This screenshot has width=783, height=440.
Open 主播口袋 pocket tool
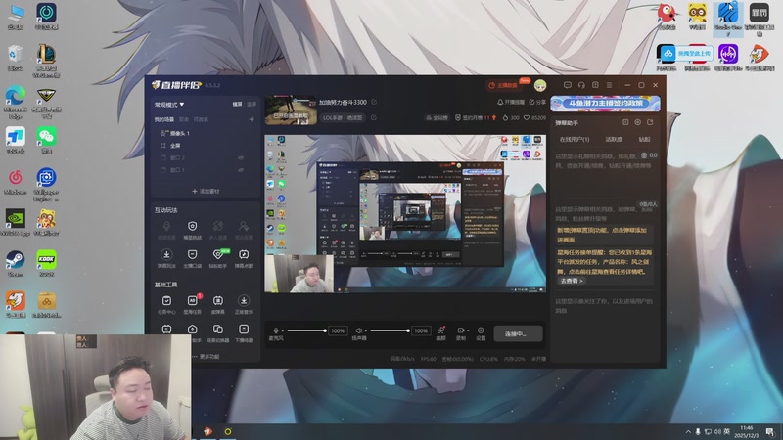click(x=192, y=258)
